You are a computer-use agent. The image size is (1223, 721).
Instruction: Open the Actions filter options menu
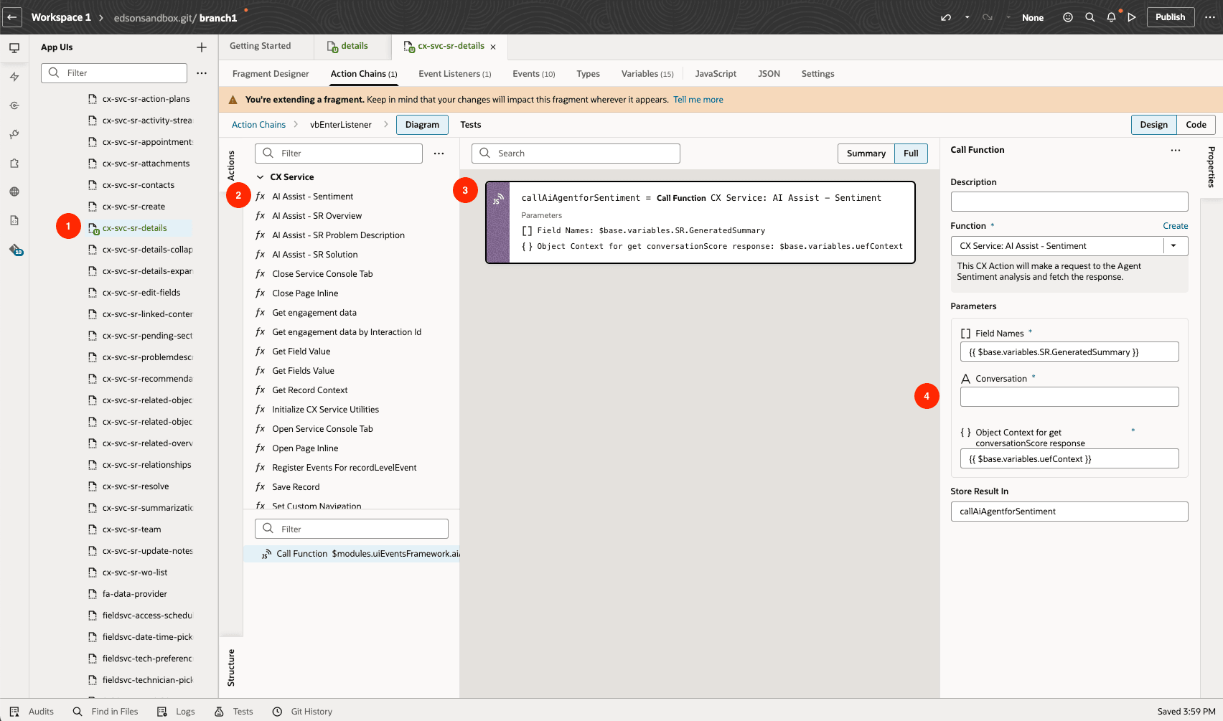(x=439, y=154)
